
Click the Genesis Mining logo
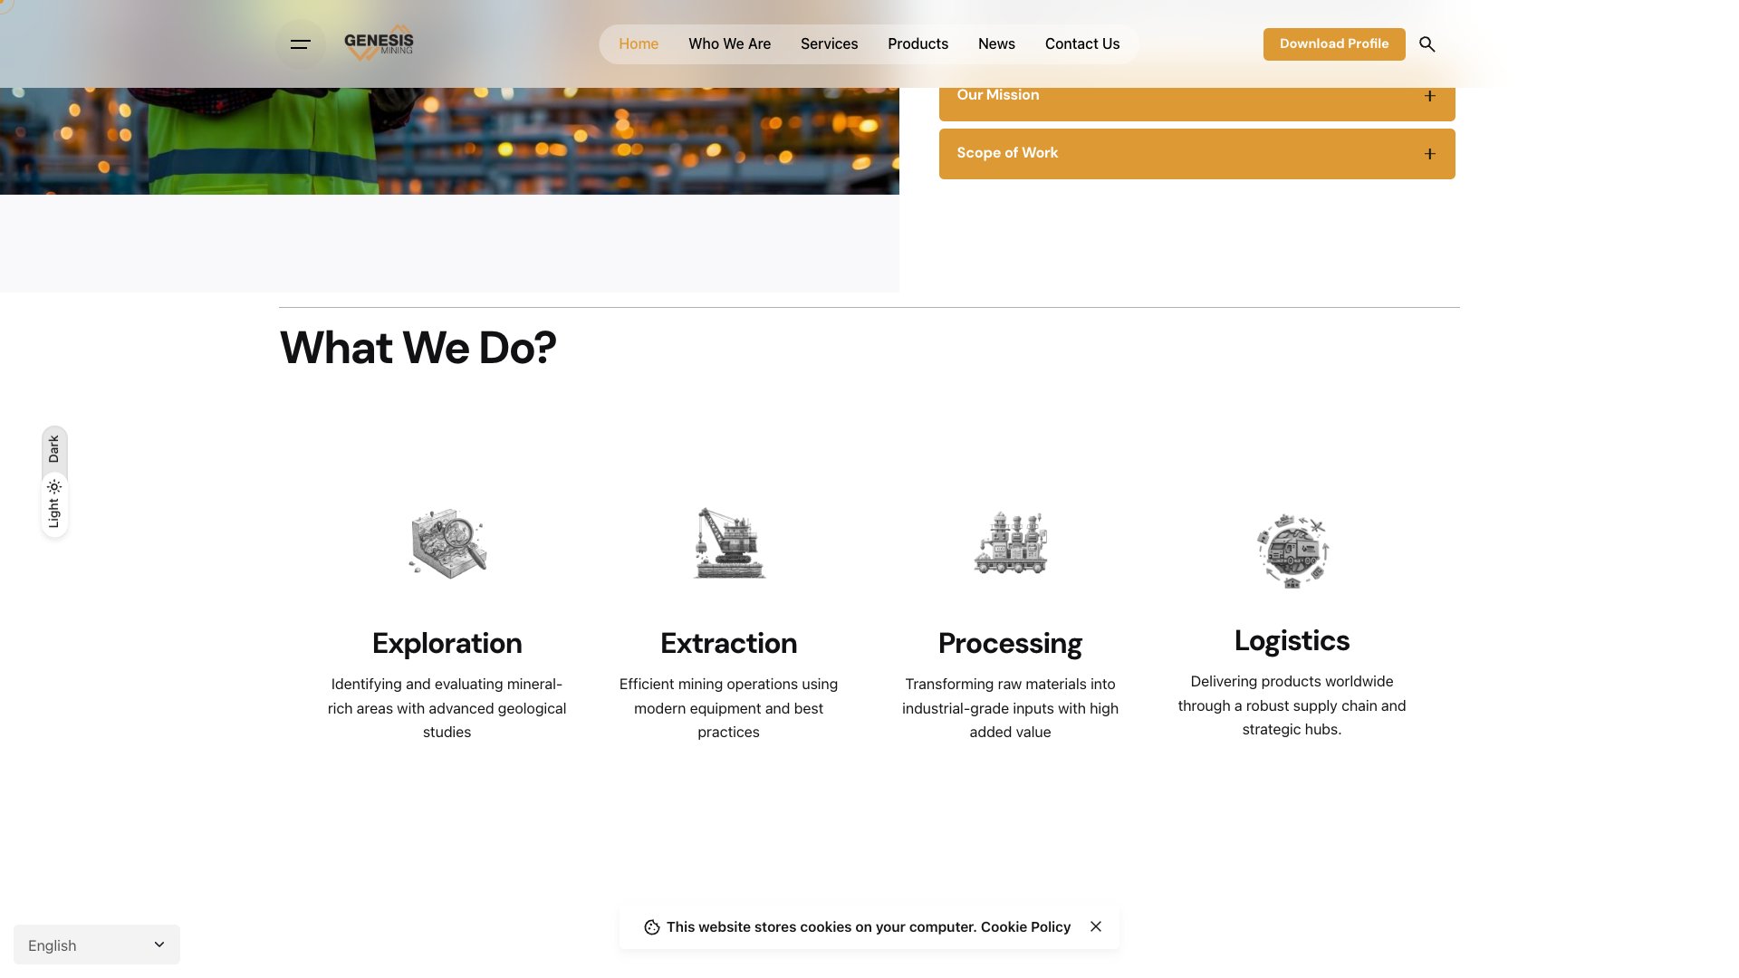tap(378, 42)
